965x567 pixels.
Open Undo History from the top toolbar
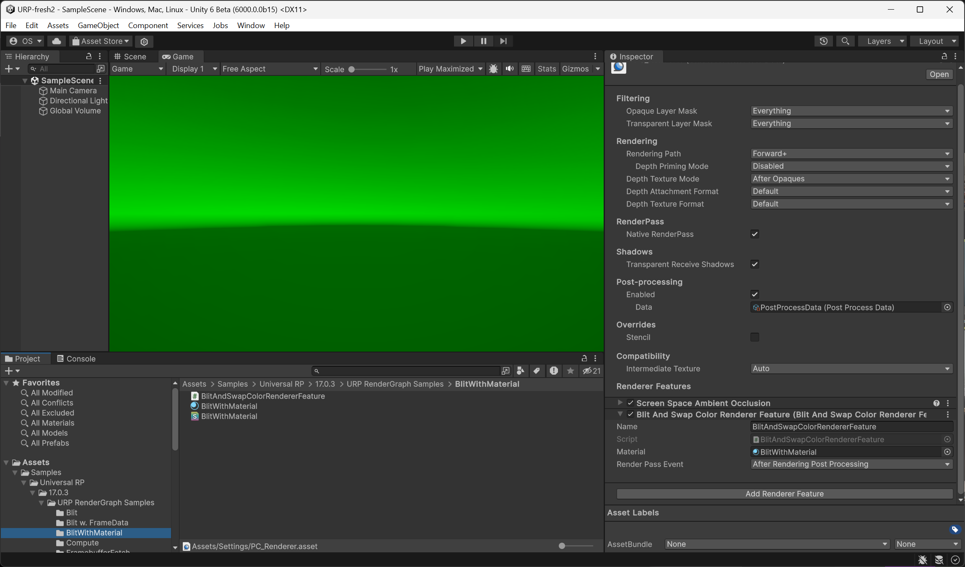[824, 41]
